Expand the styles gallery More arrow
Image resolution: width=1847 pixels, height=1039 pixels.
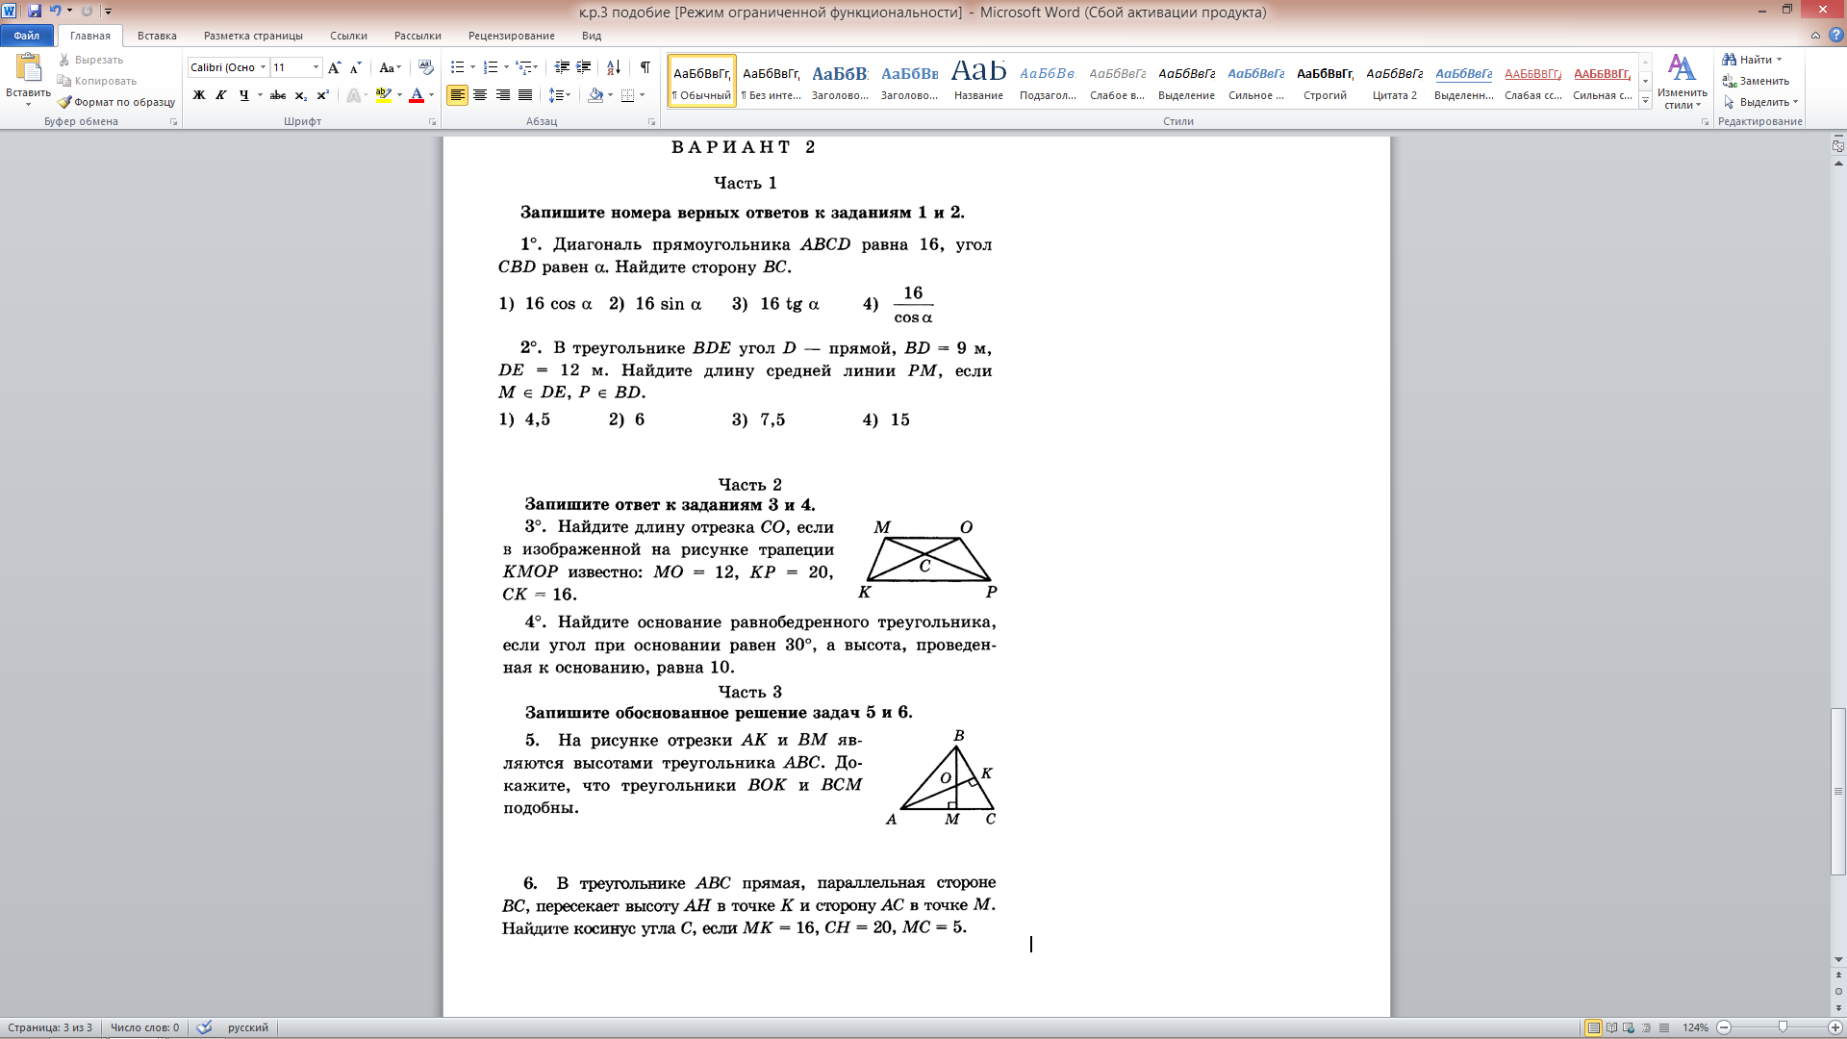pyautogui.click(x=1646, y=101)
